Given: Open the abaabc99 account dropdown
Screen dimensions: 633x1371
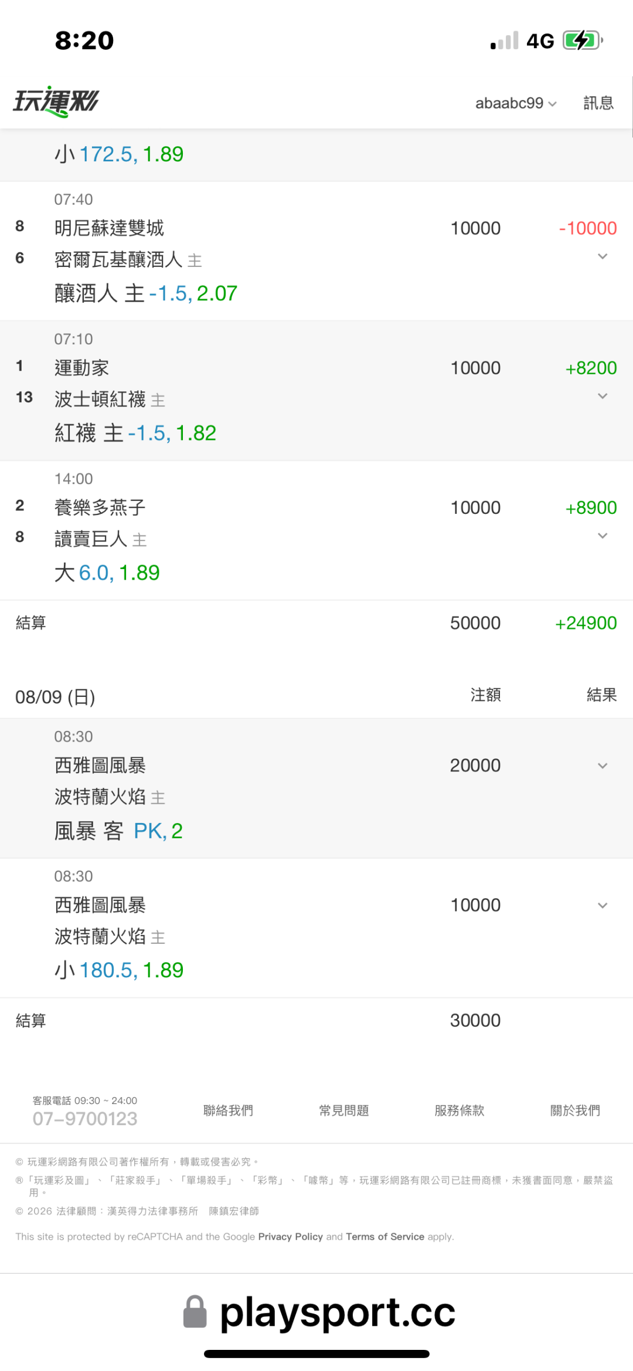Looking at the screenshot, I should [x=516, y=103].
